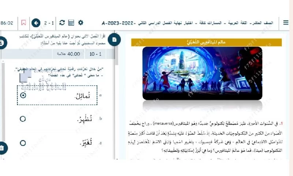
Task: Click the first paragraph of the passage
Action: (x=205, y=137)
